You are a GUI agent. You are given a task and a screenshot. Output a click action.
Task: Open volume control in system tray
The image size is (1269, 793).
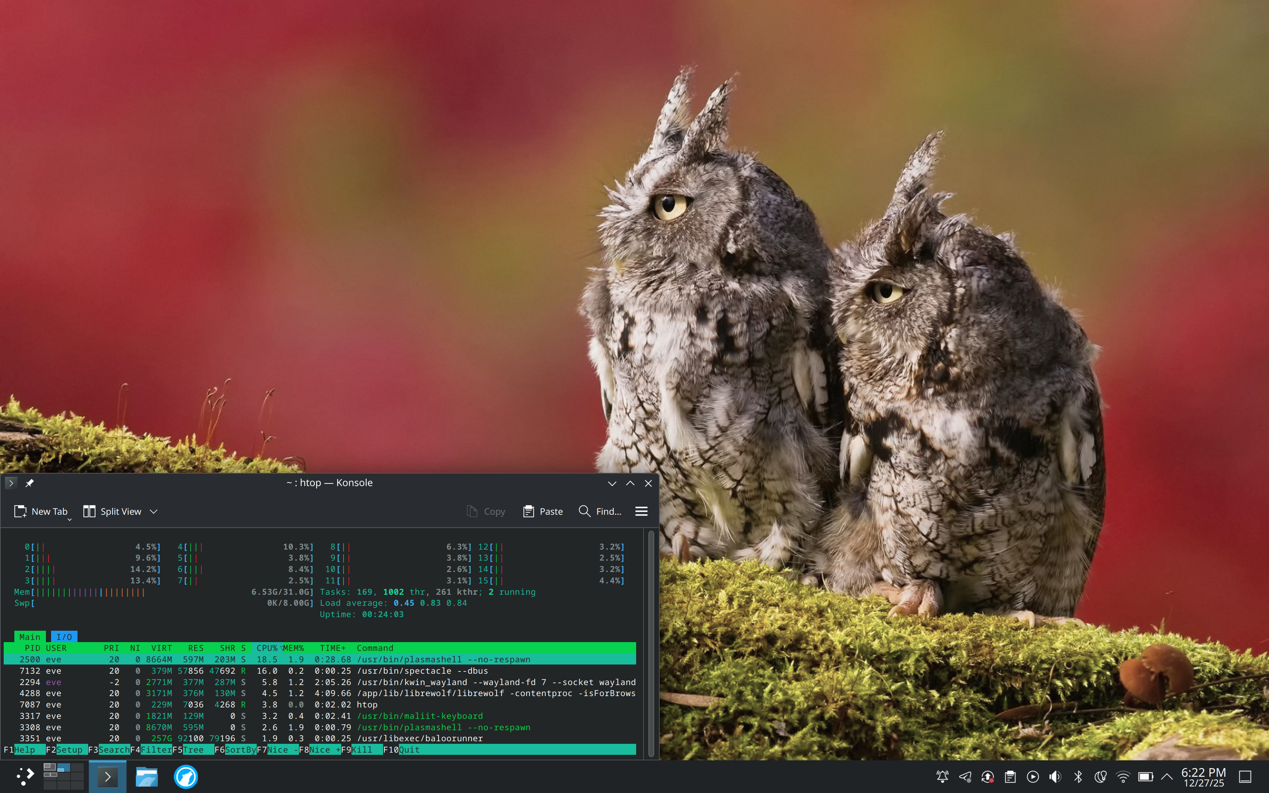point(1055,777)
